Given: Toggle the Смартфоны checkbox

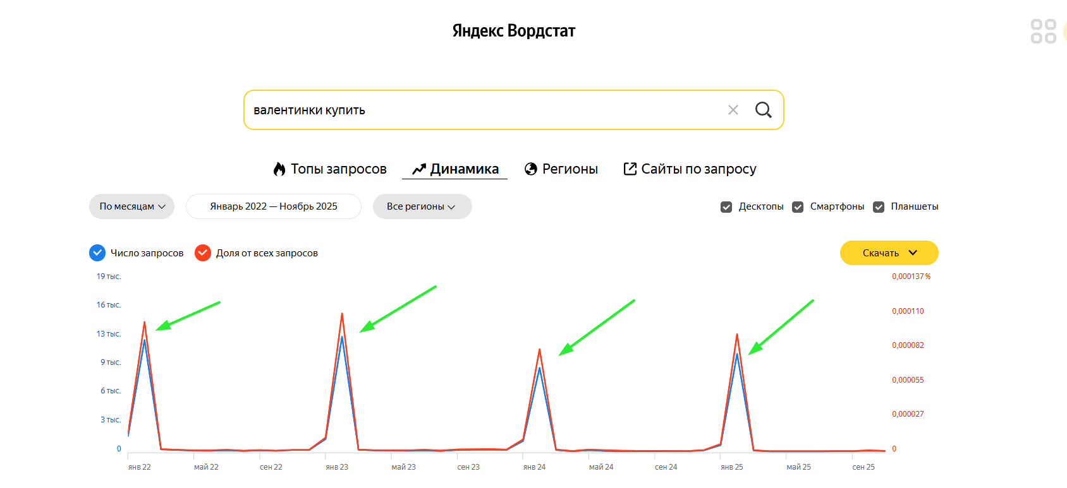Looking at the screenshot, I should point(798,207).
